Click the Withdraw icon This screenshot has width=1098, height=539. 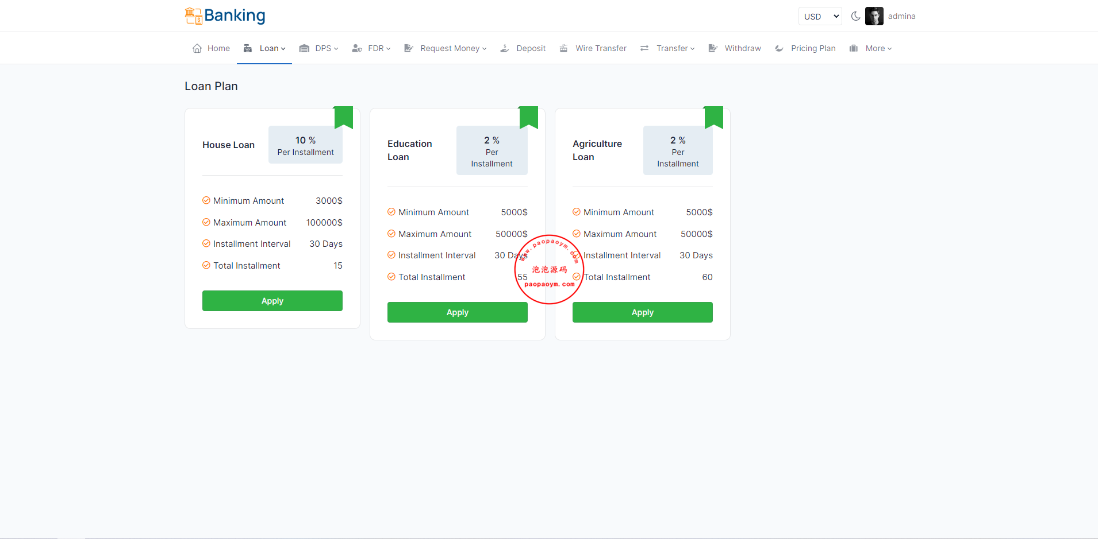click(x=713, y=48)
